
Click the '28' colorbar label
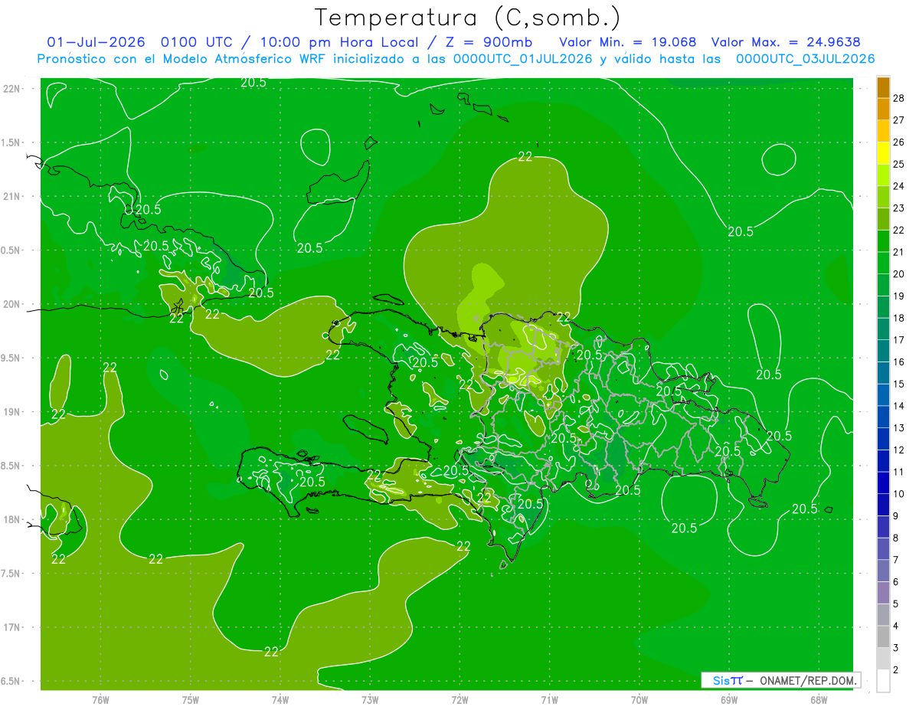[898, 97]
